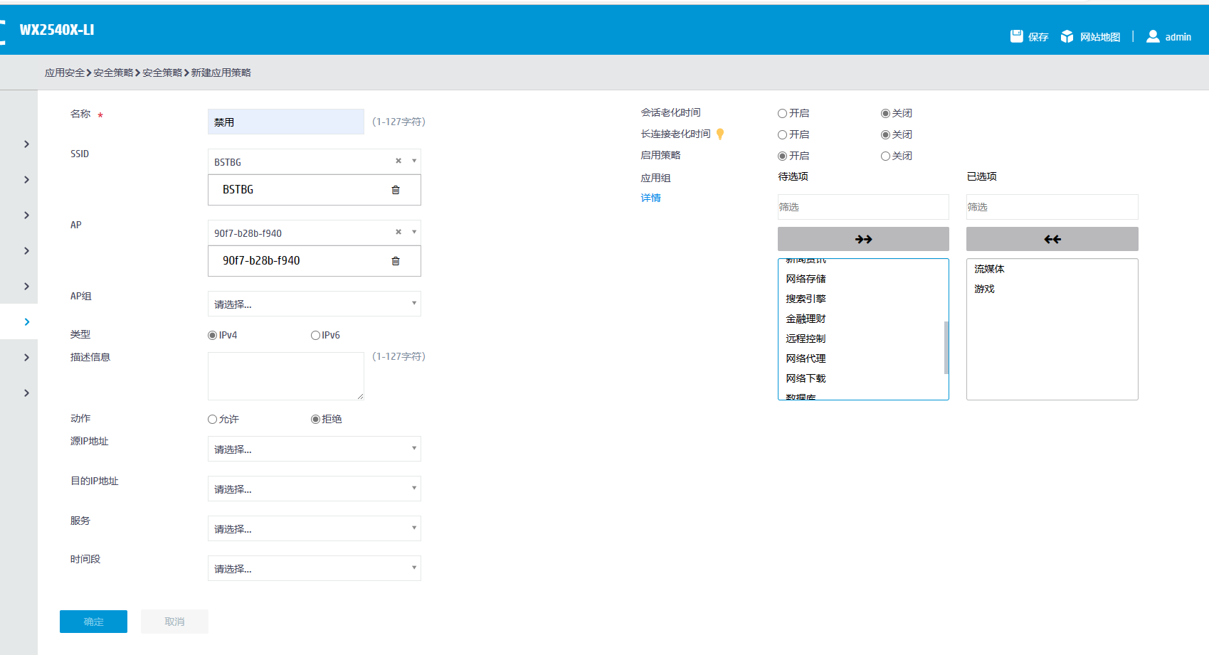Disable the policy via 启用策略 关闭
The height and width of the screenshot is (655, 1209).
click(885, 156)
